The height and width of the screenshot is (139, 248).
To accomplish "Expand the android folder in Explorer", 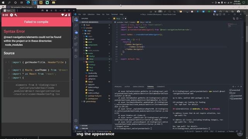I will coord(91,39).
